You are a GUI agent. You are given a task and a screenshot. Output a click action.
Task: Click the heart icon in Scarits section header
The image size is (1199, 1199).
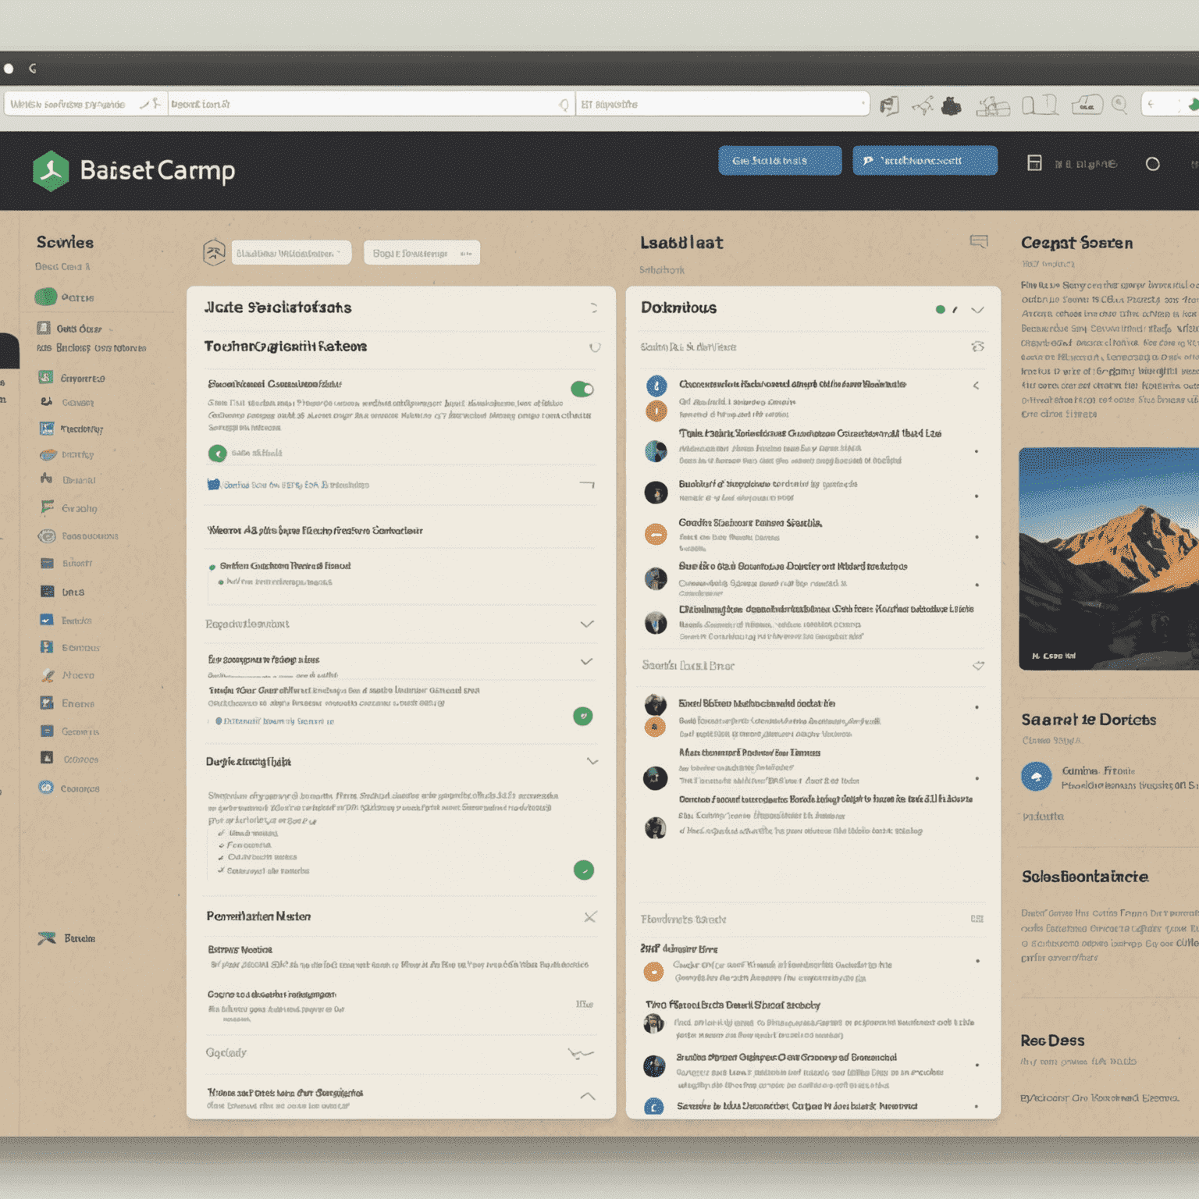[x=978, y=666]
